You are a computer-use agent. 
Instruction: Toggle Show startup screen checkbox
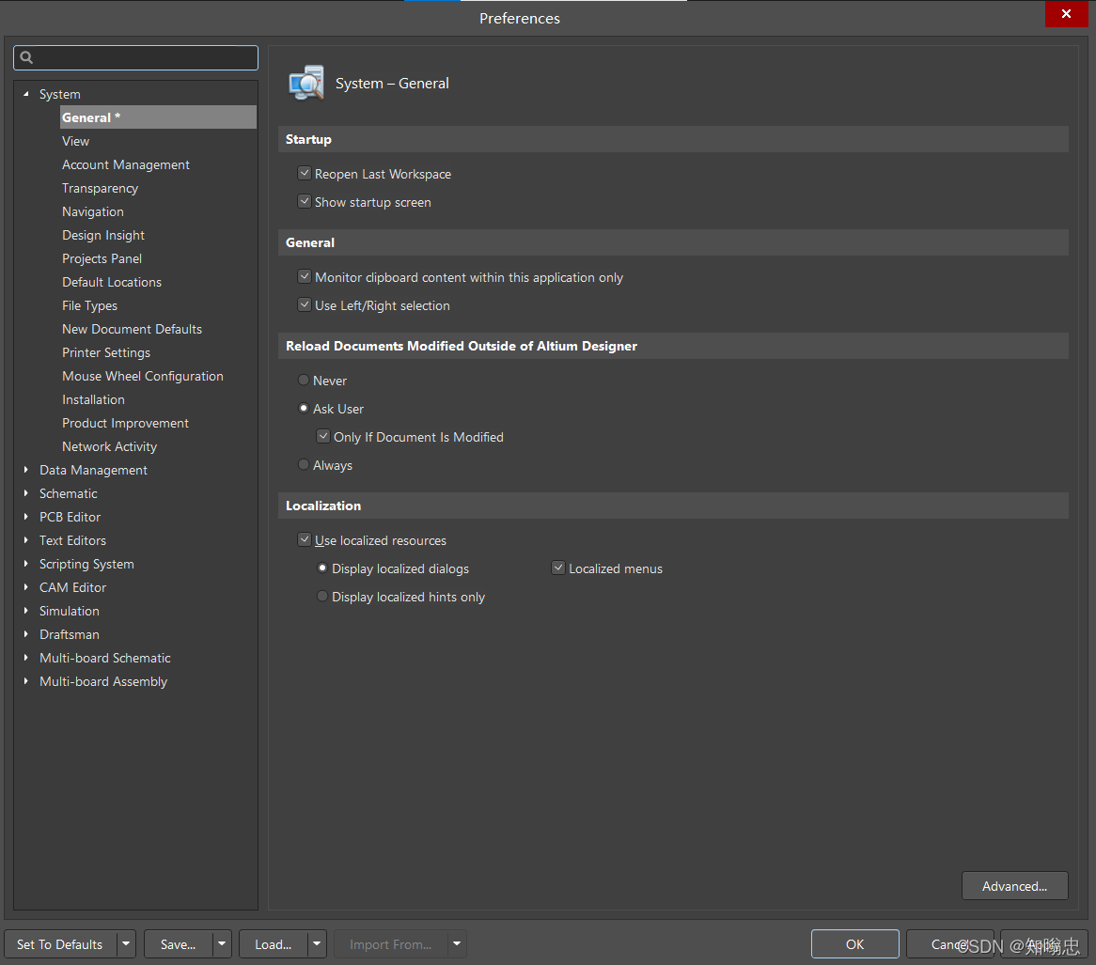click(x=304, y=202)
